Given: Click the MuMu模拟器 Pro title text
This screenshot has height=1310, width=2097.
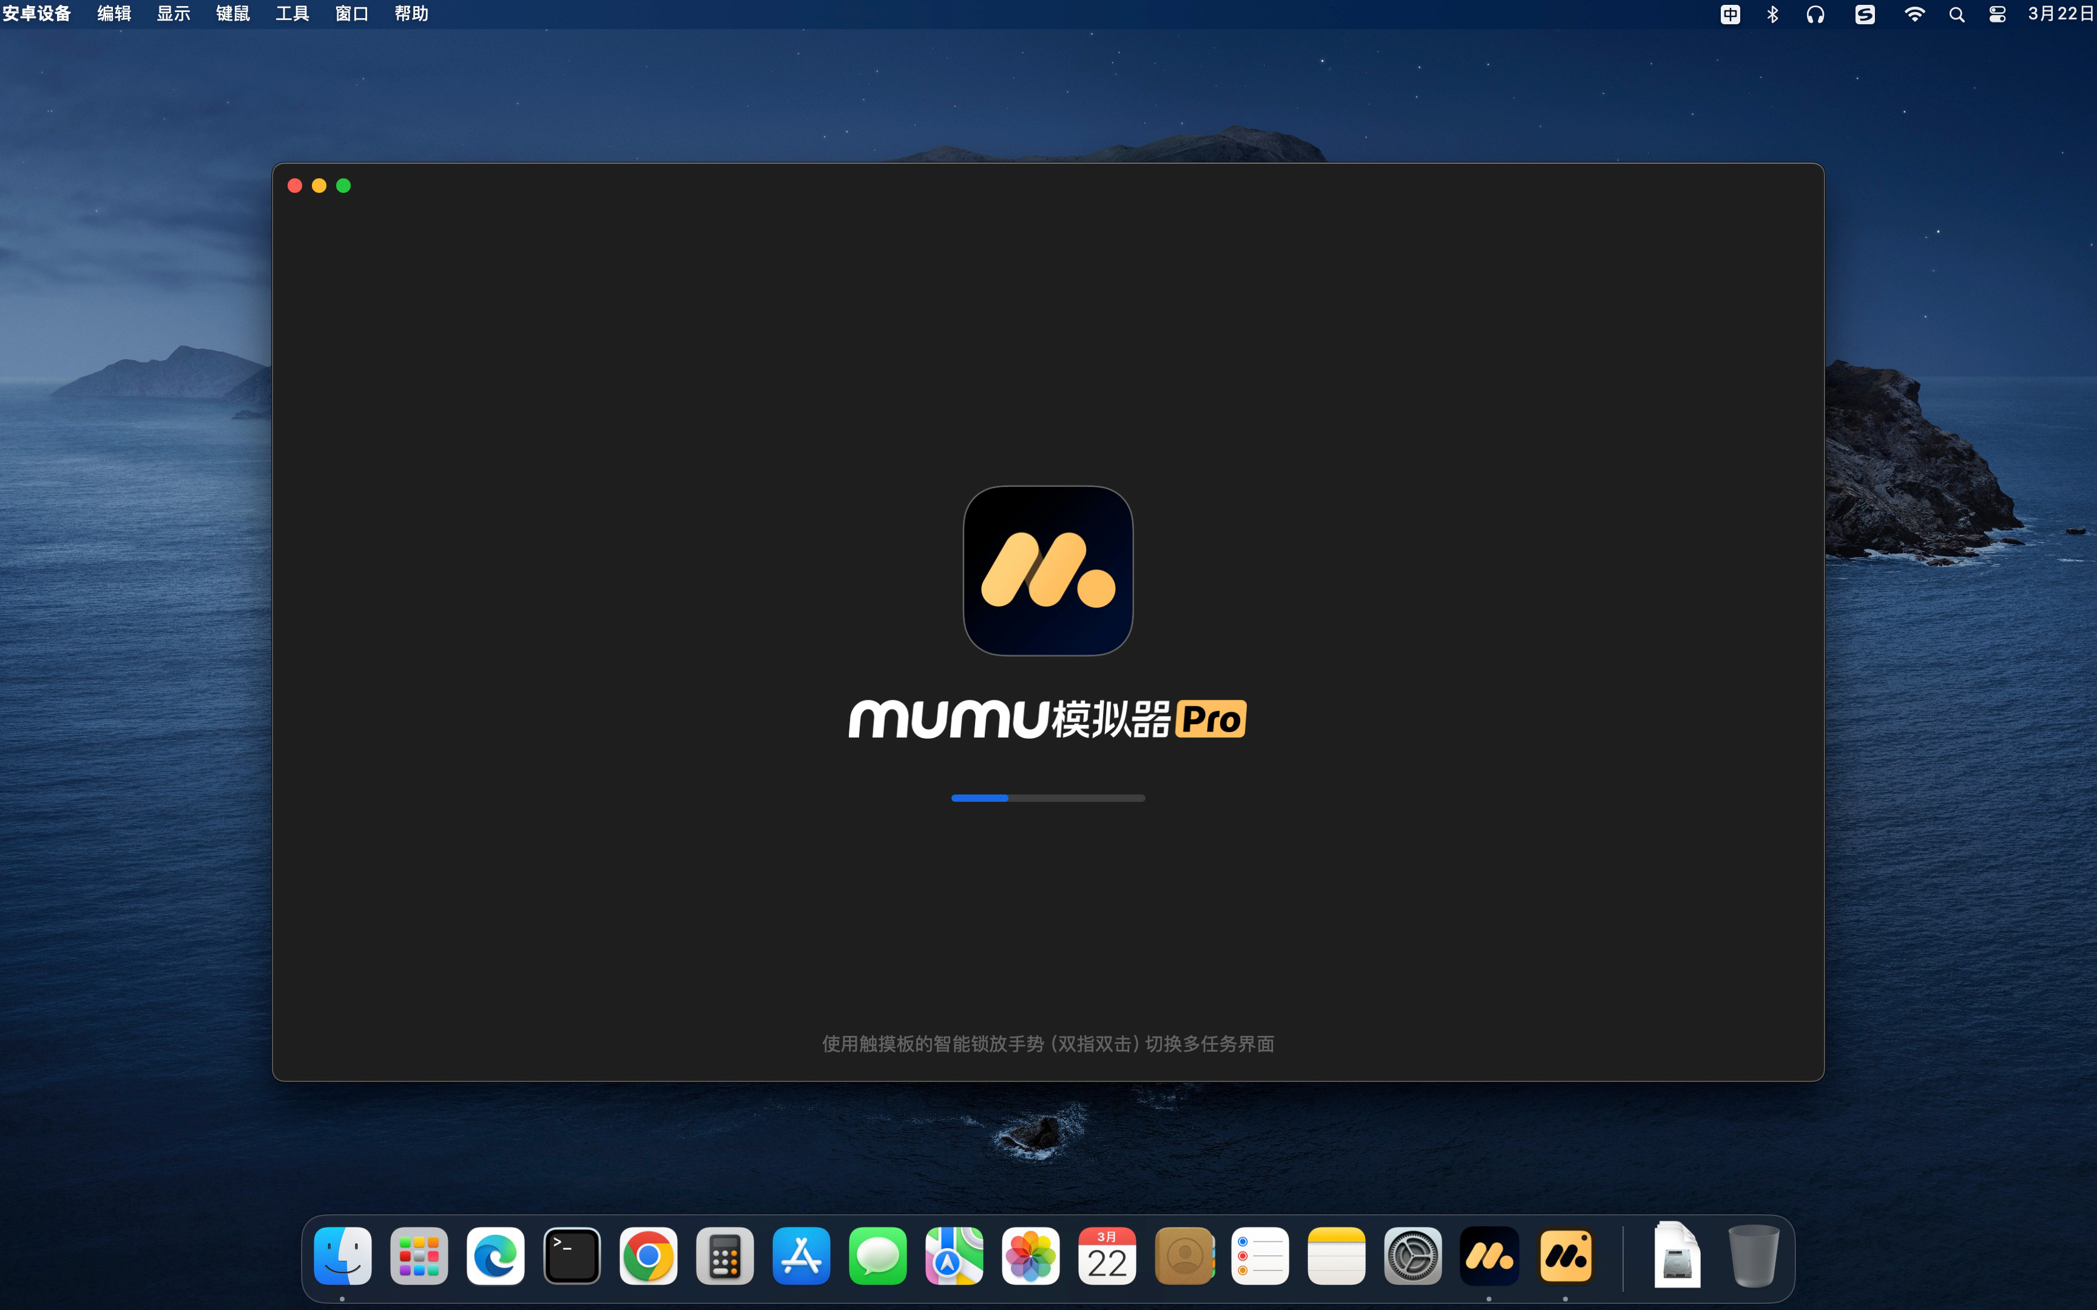Looking at the screenshot, I should 1048,718.
